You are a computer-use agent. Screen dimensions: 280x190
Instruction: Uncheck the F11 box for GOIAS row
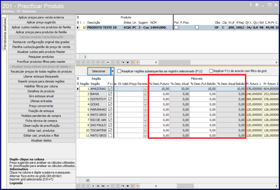(x=110, y=104)
